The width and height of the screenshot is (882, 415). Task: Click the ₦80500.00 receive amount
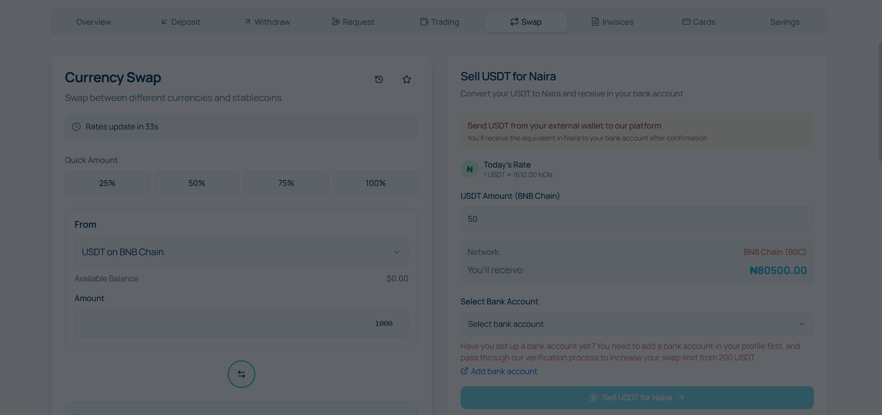pyautogui.click(x=778, y=270)
